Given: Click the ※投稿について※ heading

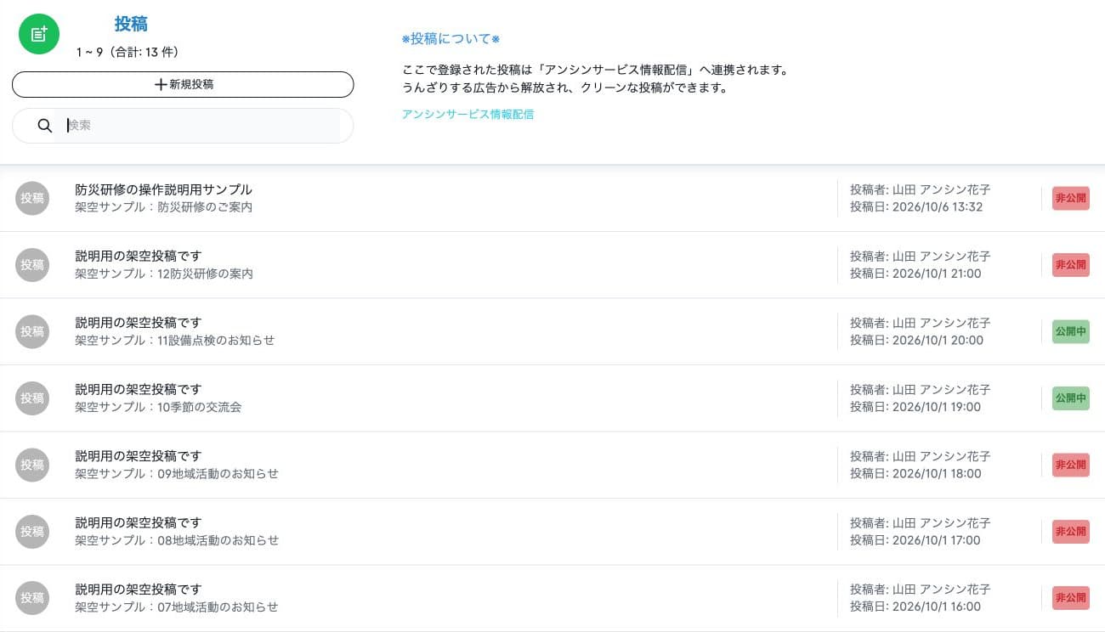Looking at the screenshot, I should (x=450, y=39).
